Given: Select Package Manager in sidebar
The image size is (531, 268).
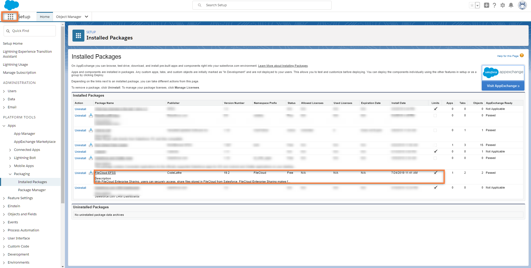Looking at the screenshot, I should point(32,190).
